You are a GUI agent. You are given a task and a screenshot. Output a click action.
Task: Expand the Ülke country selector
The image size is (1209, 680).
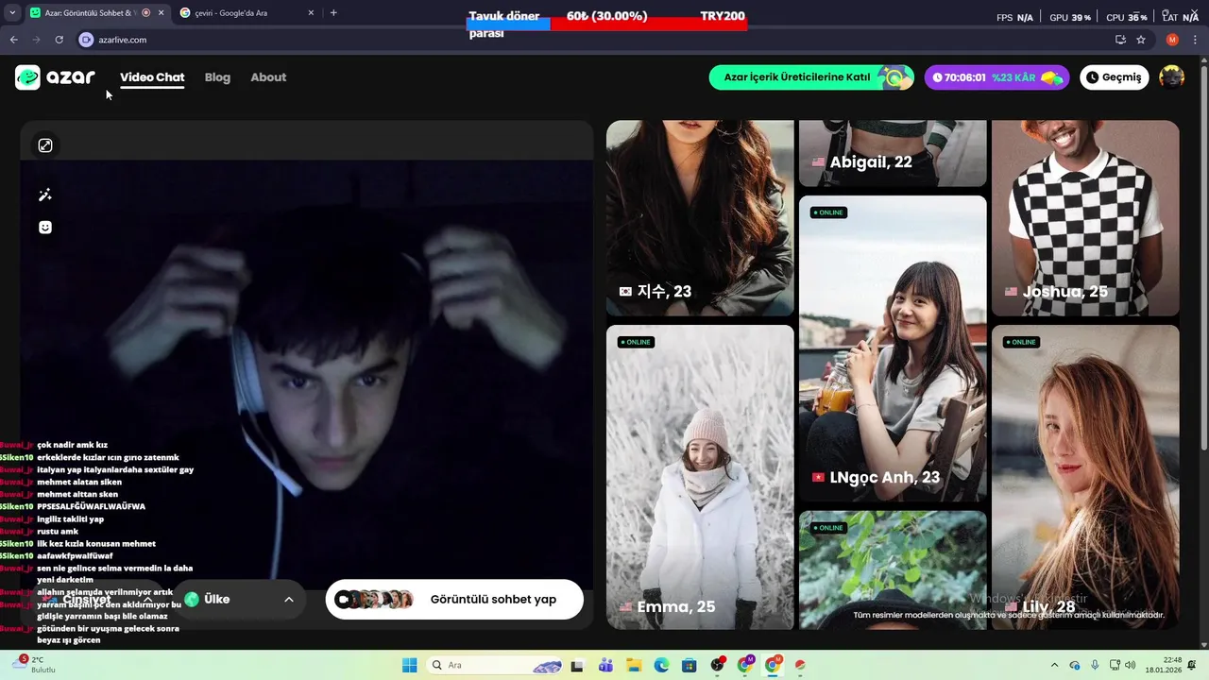240,600
